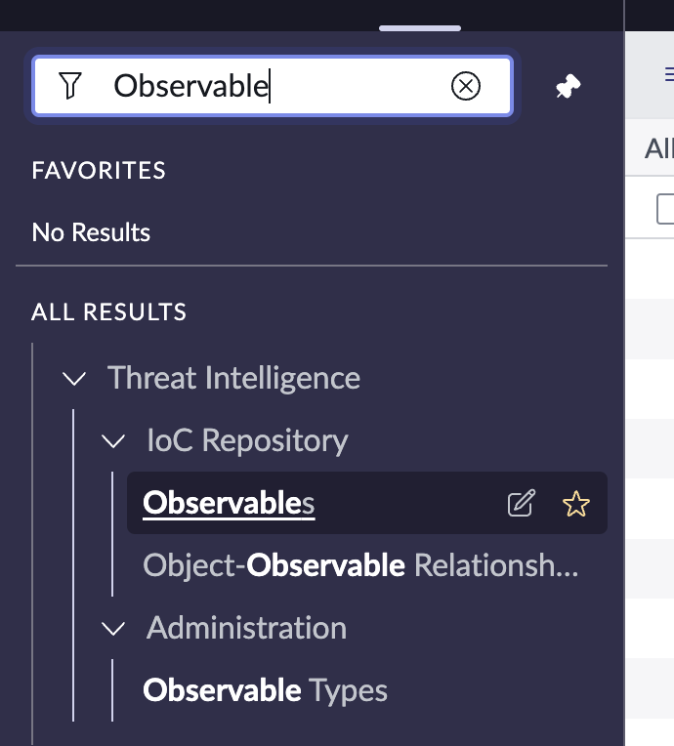This screenshot has width=674, height=746.
Task: Select the Administration section label
Action: (x=246, y=628)
